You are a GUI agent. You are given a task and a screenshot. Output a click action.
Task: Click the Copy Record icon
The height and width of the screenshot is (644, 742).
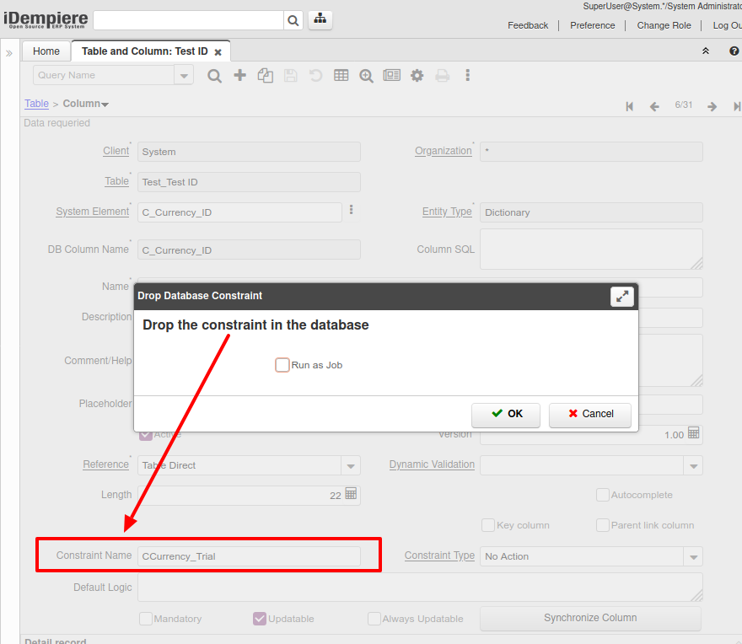[266, 76]
